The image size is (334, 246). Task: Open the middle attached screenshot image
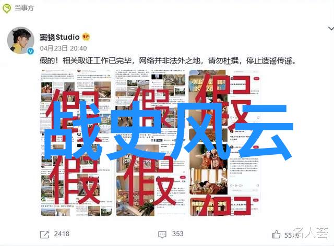(x=150, y=143)
